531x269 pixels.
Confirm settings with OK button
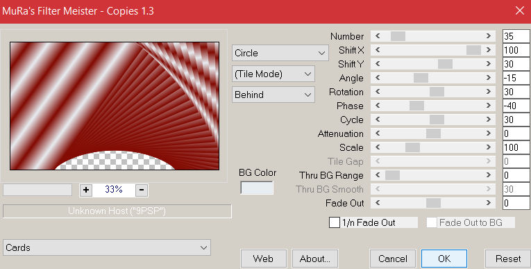(x=444, y=259)
